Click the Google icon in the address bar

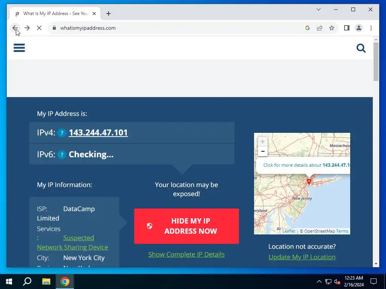[x=307, y=28]
